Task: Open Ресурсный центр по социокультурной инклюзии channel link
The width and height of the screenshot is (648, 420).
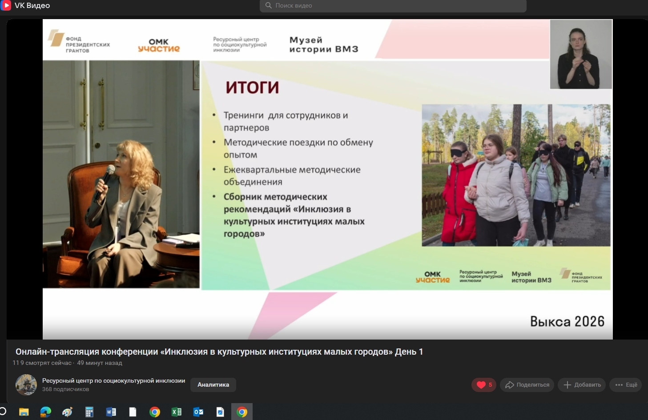Action: 113,380
